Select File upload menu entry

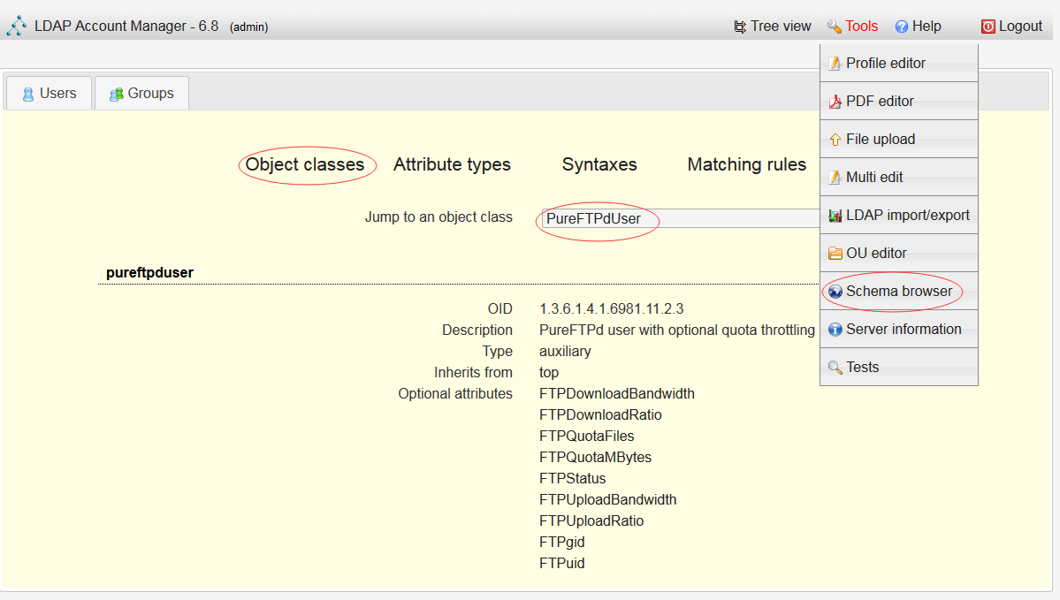point(880,140)
